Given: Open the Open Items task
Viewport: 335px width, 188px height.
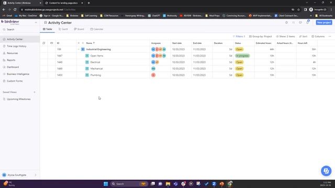Looking at the screenshot, I should click(x=96, y=56).
